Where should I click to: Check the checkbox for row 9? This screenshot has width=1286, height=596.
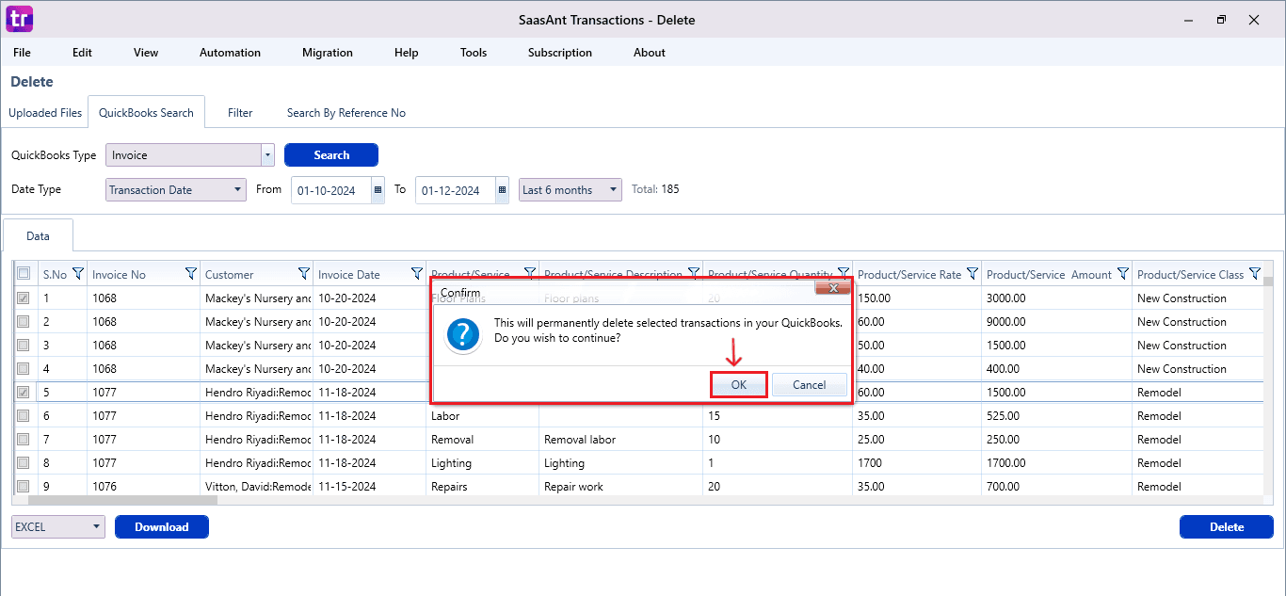point(24,486)
